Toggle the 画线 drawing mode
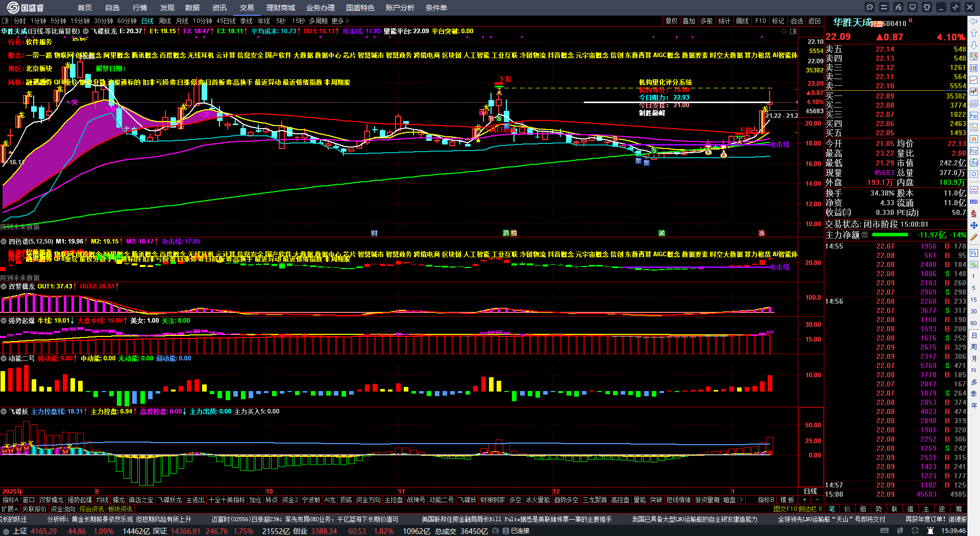 pyautogui.click(x=743, y=21)
